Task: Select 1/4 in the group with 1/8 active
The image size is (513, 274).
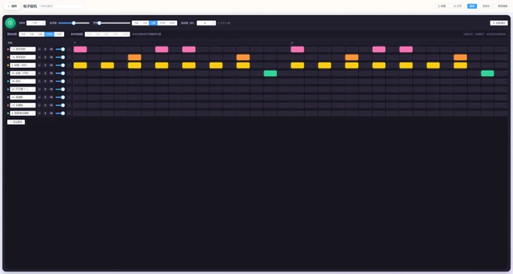Action: [145, 23]
